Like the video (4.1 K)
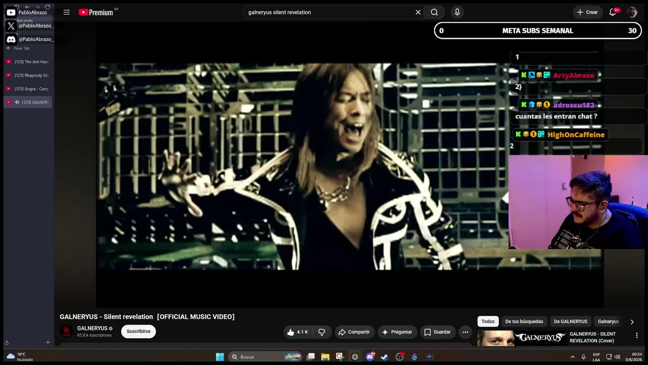Screen dimensions: 648x365 [x=298, y=332]
